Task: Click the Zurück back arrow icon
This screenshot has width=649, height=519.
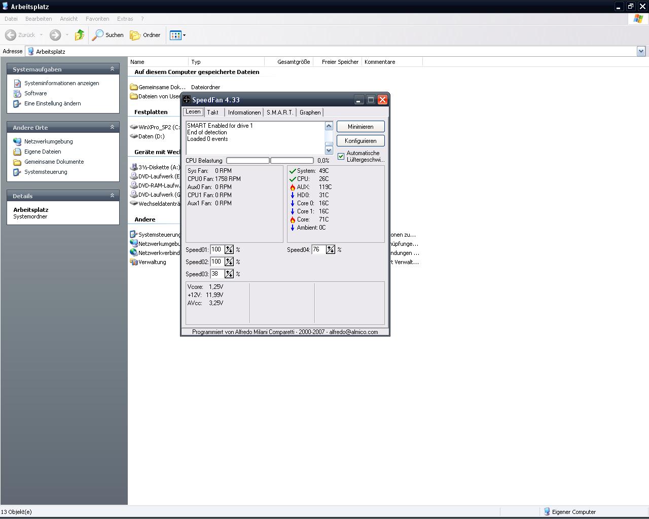Action: [10, 35]
